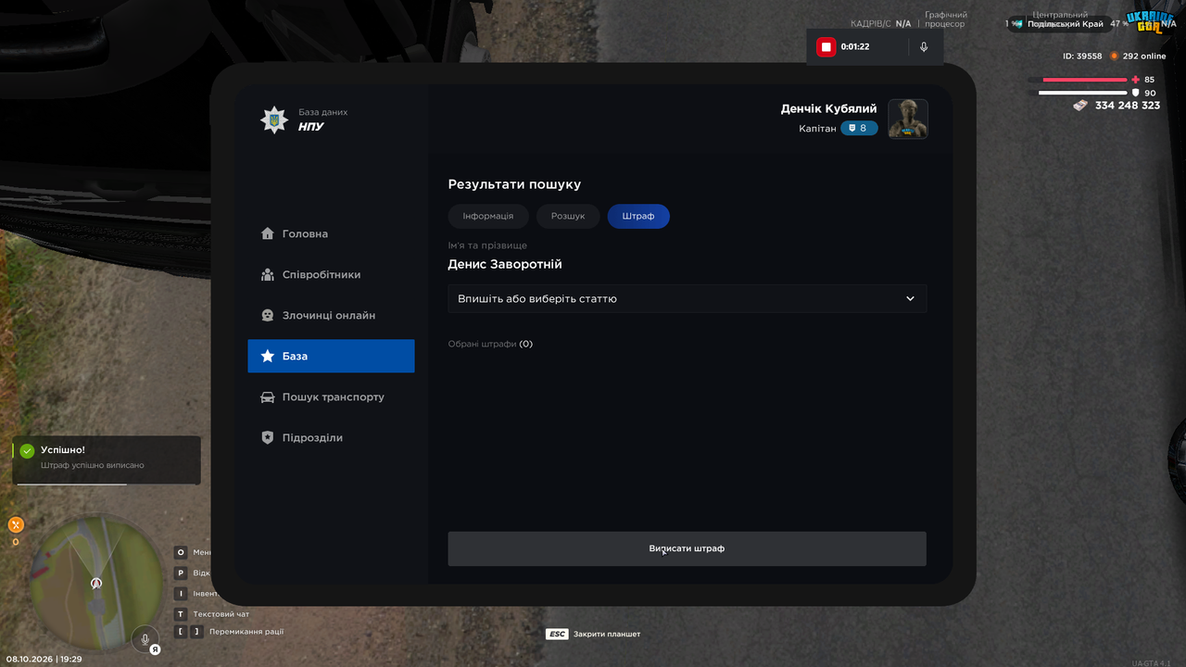Click the Результати пошуку heading
Image resolution: width=1186 pixels, height=667 pixels.
(x=514, y=184)
